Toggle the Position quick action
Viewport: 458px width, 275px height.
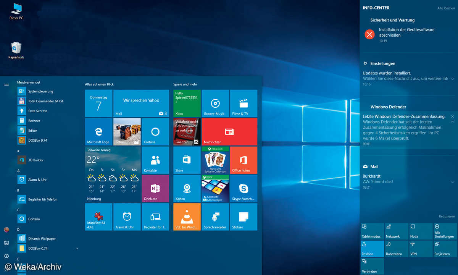[x=372, y=249]
